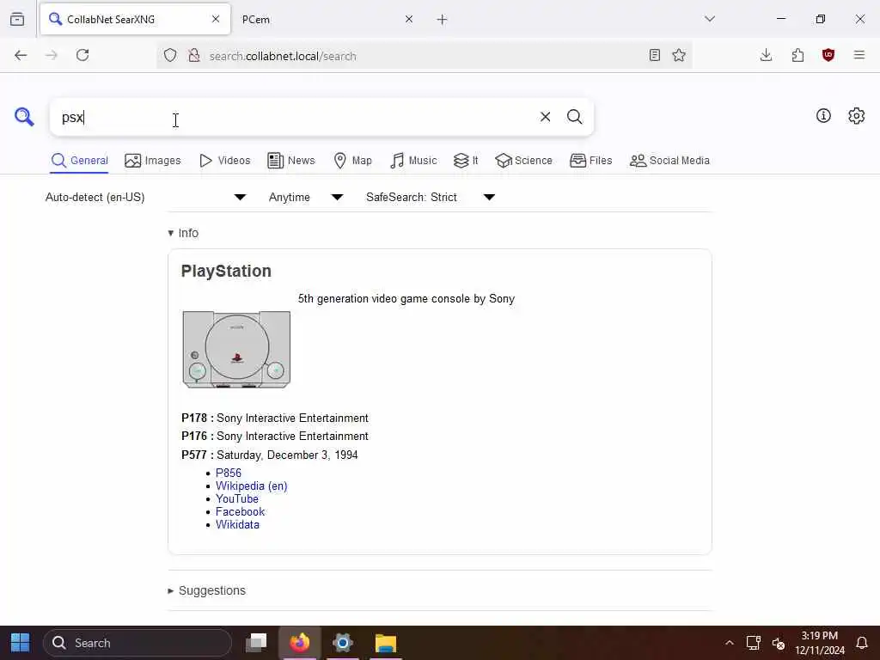Image resolution: width=880 pixels, height=660 pixels.
Task: Click the Windows taskbar search box
Action: 137,643
